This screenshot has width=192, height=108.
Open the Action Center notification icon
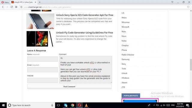(x=188, y=105)
